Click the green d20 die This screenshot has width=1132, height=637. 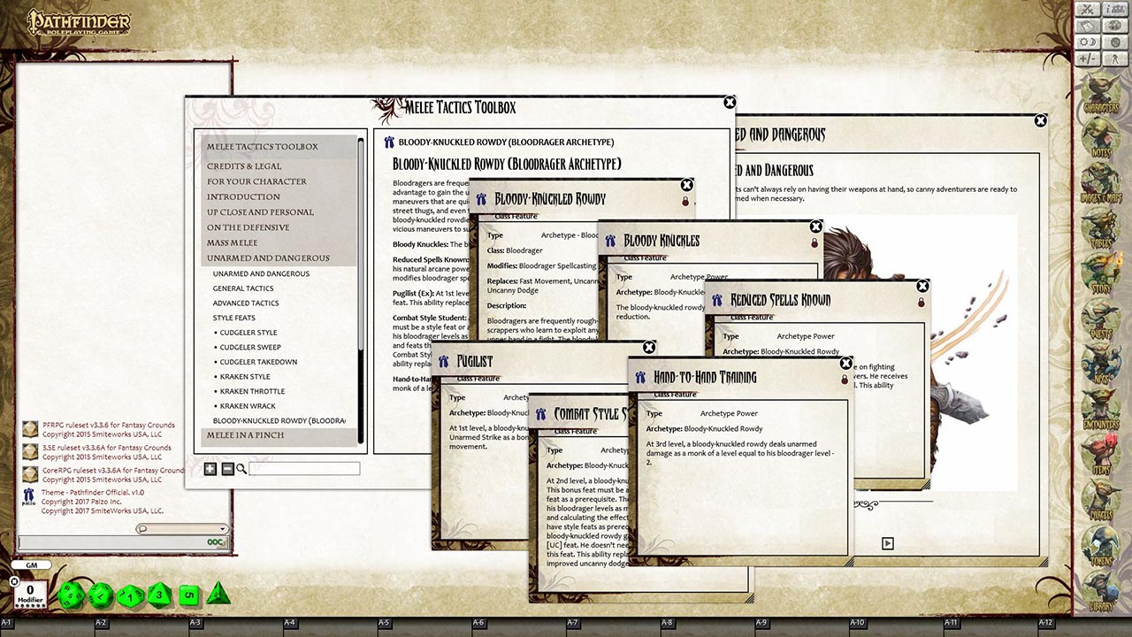point(72,595)
